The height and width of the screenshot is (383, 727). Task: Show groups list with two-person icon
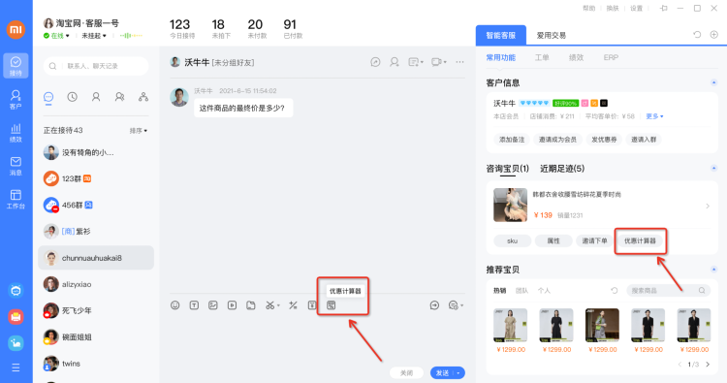point(119,97)
